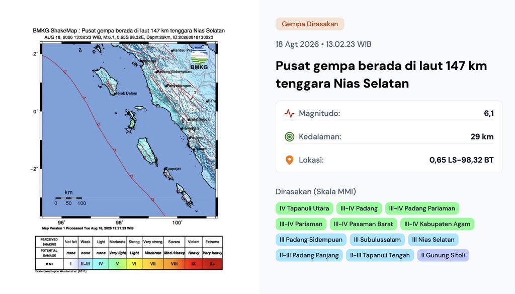Select the III-IV Padang Pariaman tag
Viewport: 515px width, 294px height.
point(422,208)
